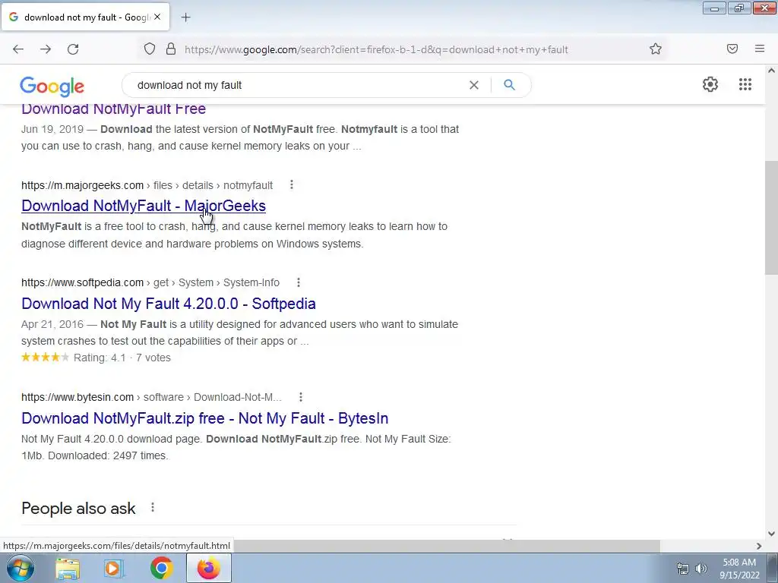Click the m.majorgeeks.com breadcrumb URL text
778x583 pixels.
(x=82, y=185)
